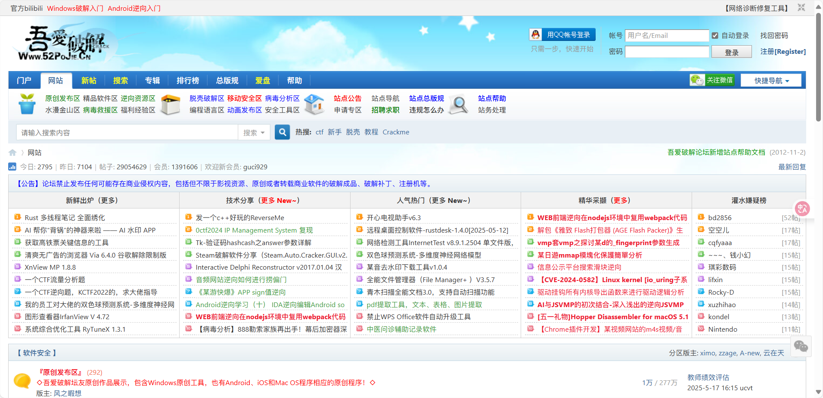The image size is (823, 398).
Task: Click the blue search magnifier button
Action: tap(283, 132)
